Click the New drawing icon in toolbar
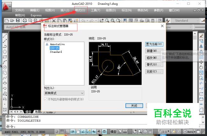 point(6,21)
